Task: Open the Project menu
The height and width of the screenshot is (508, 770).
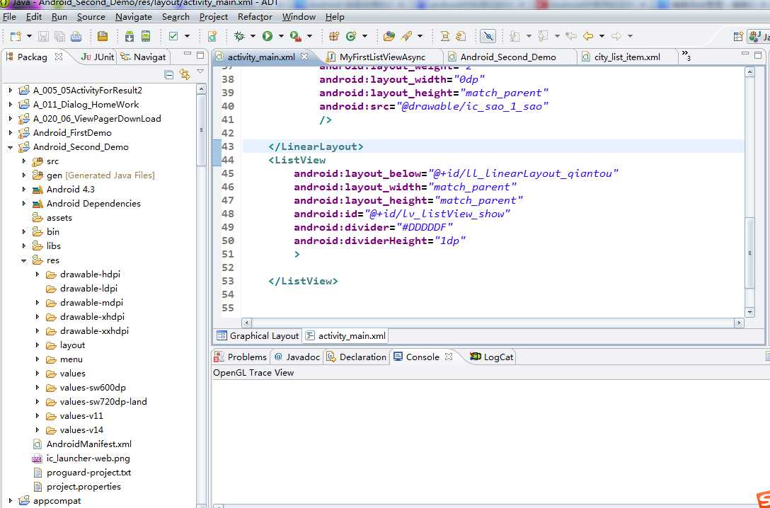Action: 214,17
